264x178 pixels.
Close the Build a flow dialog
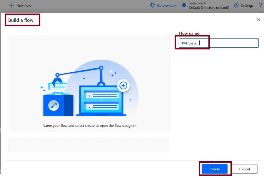coord(259,20)
